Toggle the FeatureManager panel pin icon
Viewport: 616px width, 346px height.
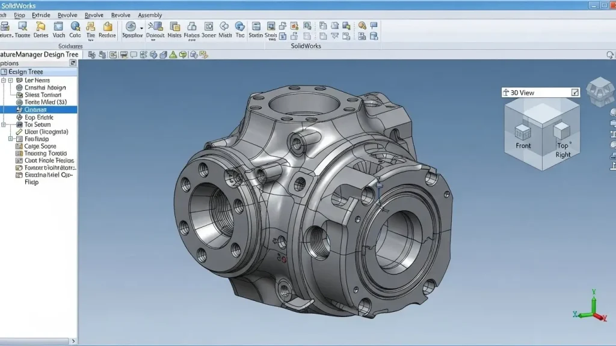coord(73,63)
